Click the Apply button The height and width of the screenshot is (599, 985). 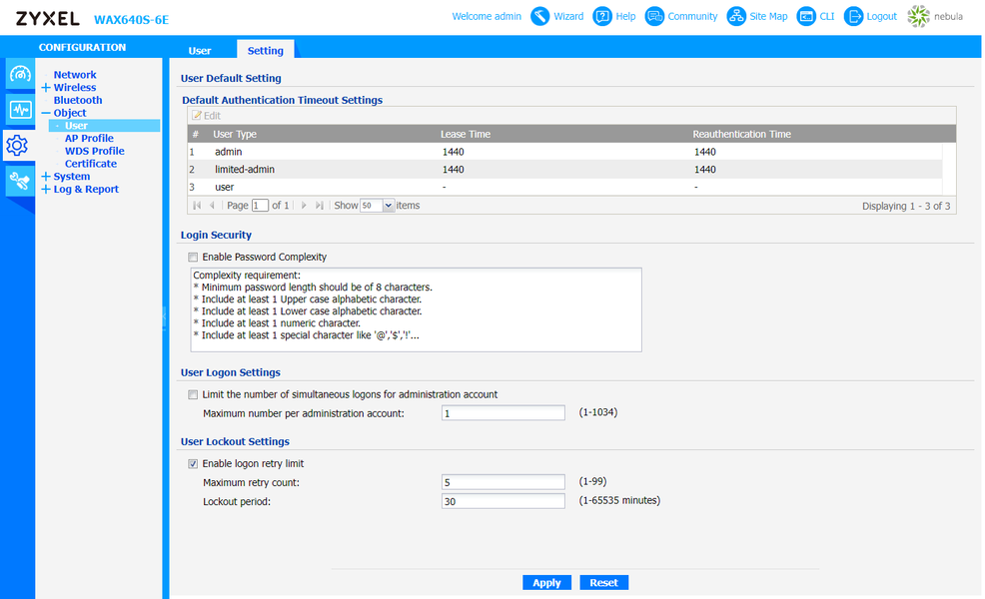[x=546, y=583]
